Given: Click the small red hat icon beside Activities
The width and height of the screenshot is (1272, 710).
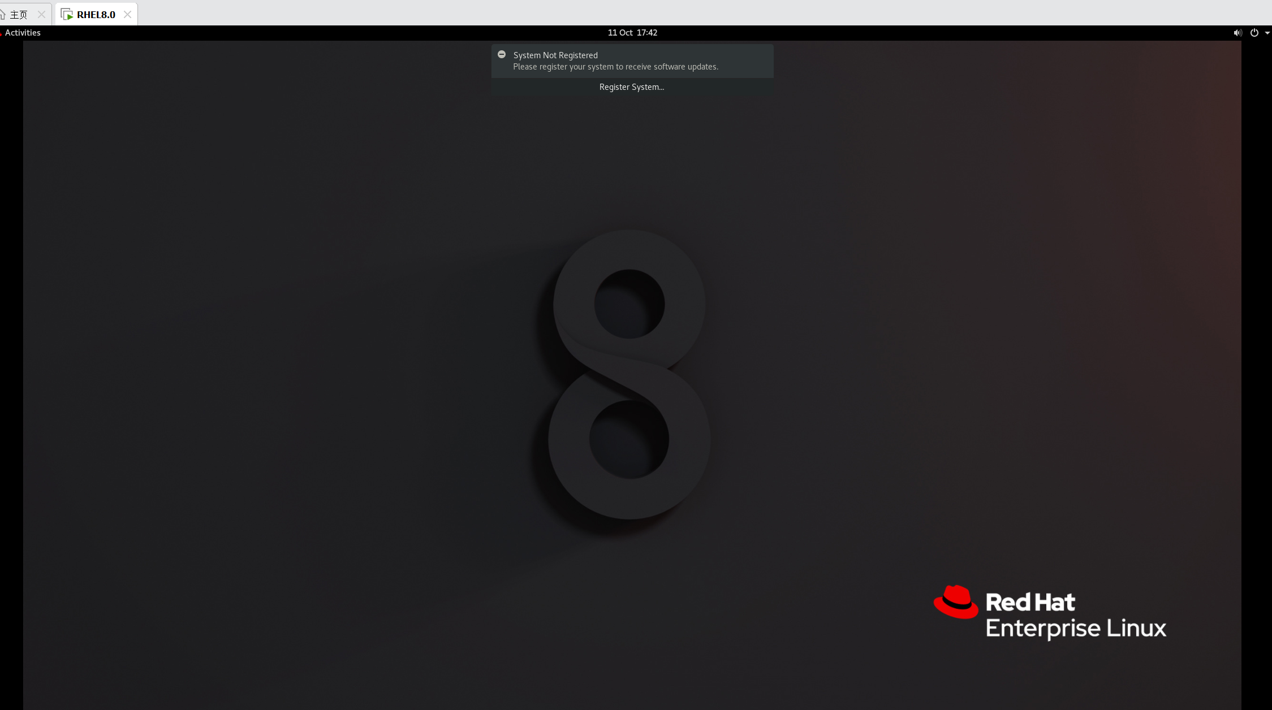Looking at the screenshot, I should click(2, 33).
